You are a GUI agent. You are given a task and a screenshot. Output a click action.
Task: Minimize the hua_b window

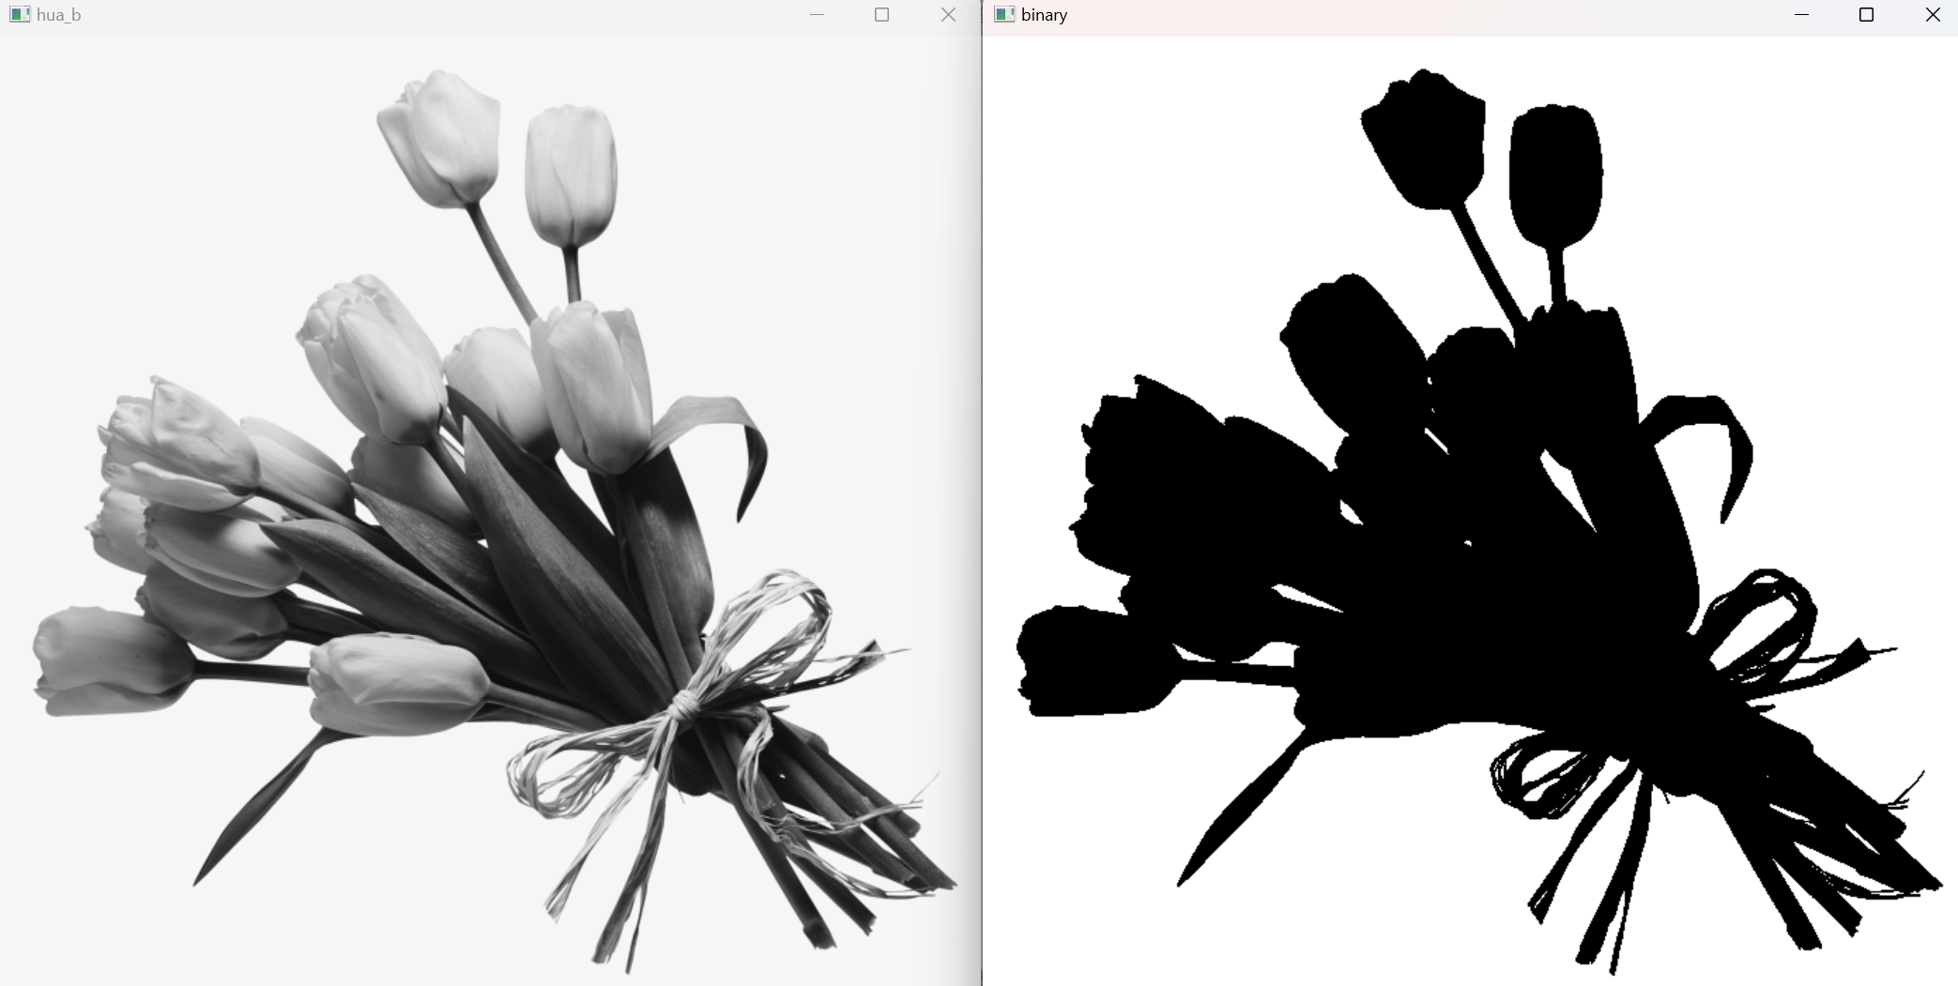pos(817,15)
